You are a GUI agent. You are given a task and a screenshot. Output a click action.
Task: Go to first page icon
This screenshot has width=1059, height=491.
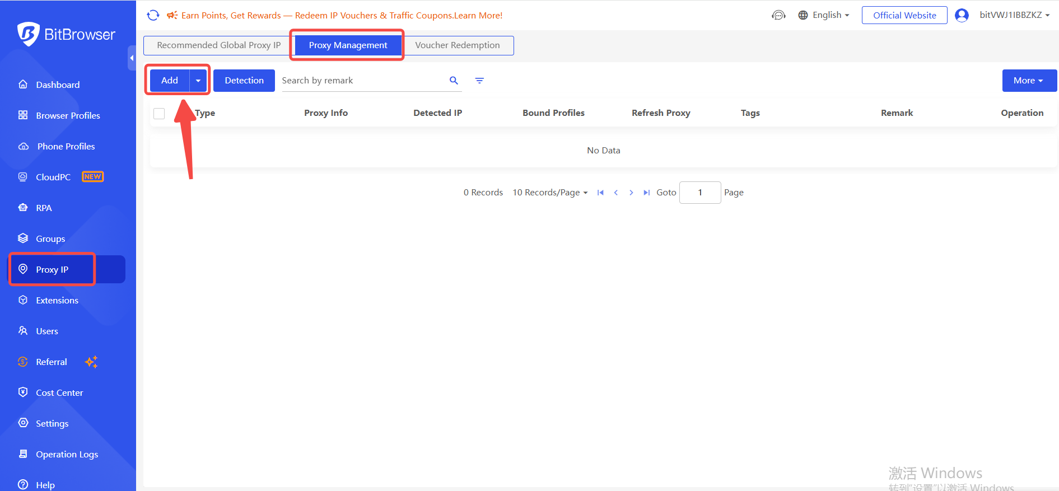pyautogui.click(x=600, y=193)
